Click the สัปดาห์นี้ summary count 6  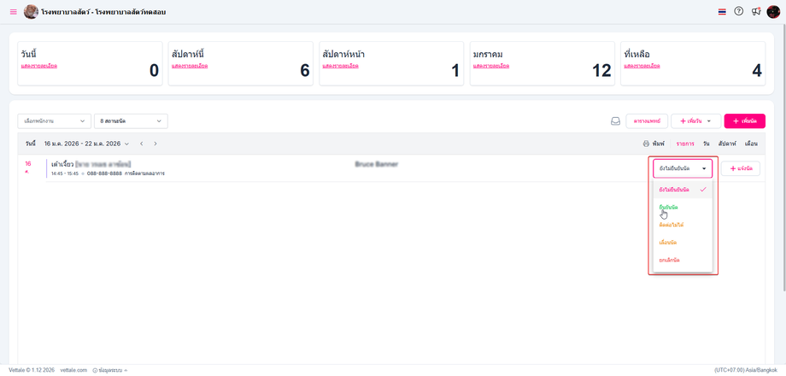pos(305,71)
